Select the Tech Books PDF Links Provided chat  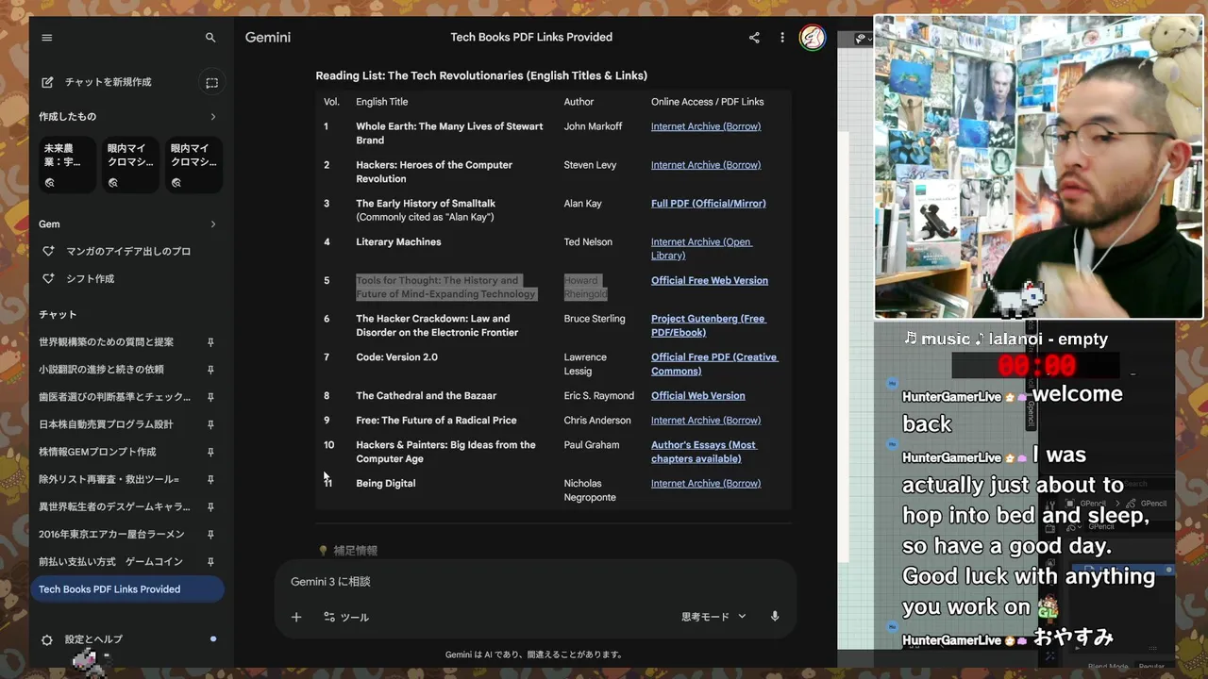tap(127, 589)
